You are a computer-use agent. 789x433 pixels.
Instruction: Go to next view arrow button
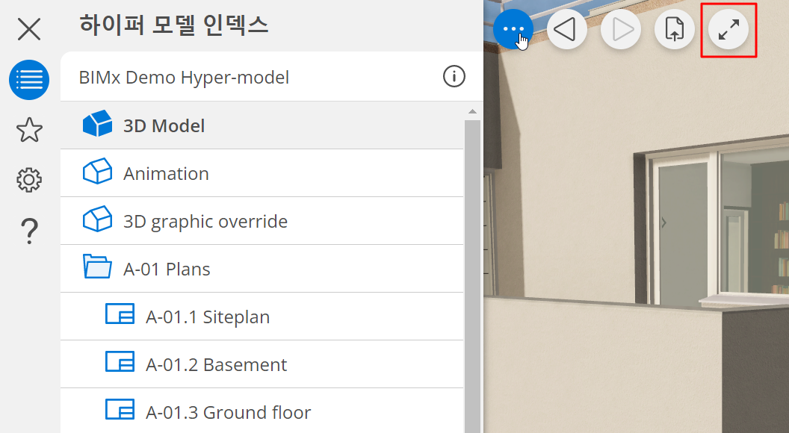pos(621,30)
